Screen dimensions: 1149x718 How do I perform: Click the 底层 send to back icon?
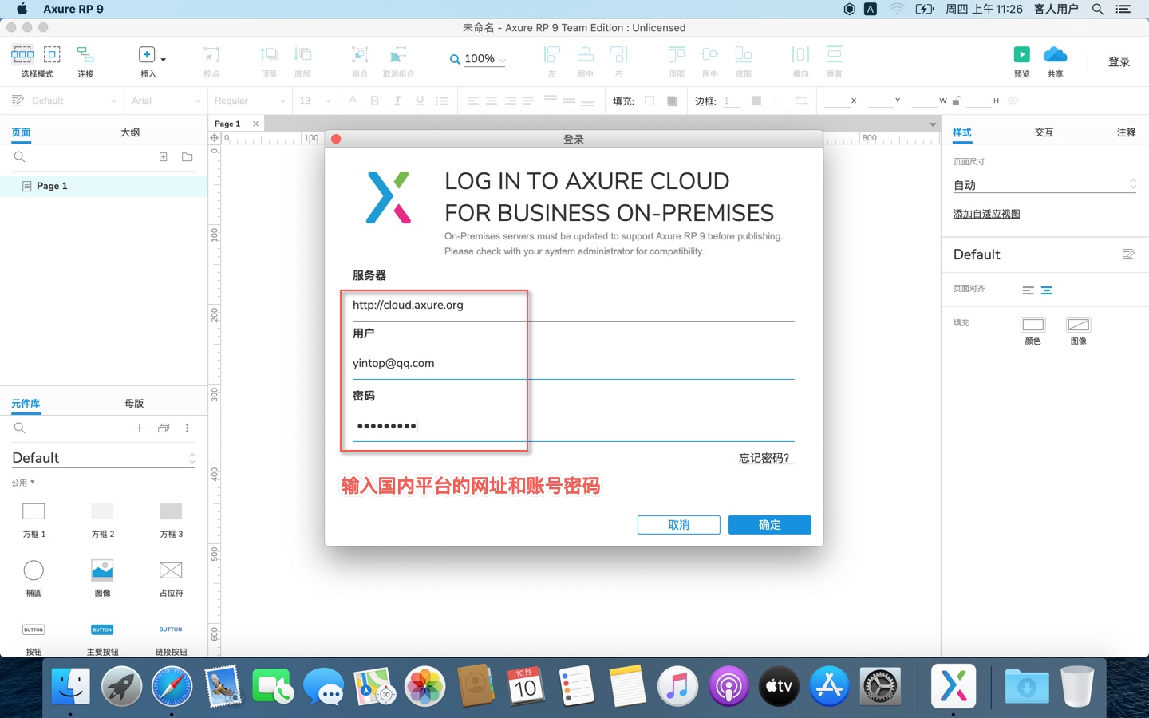point(302,54)
